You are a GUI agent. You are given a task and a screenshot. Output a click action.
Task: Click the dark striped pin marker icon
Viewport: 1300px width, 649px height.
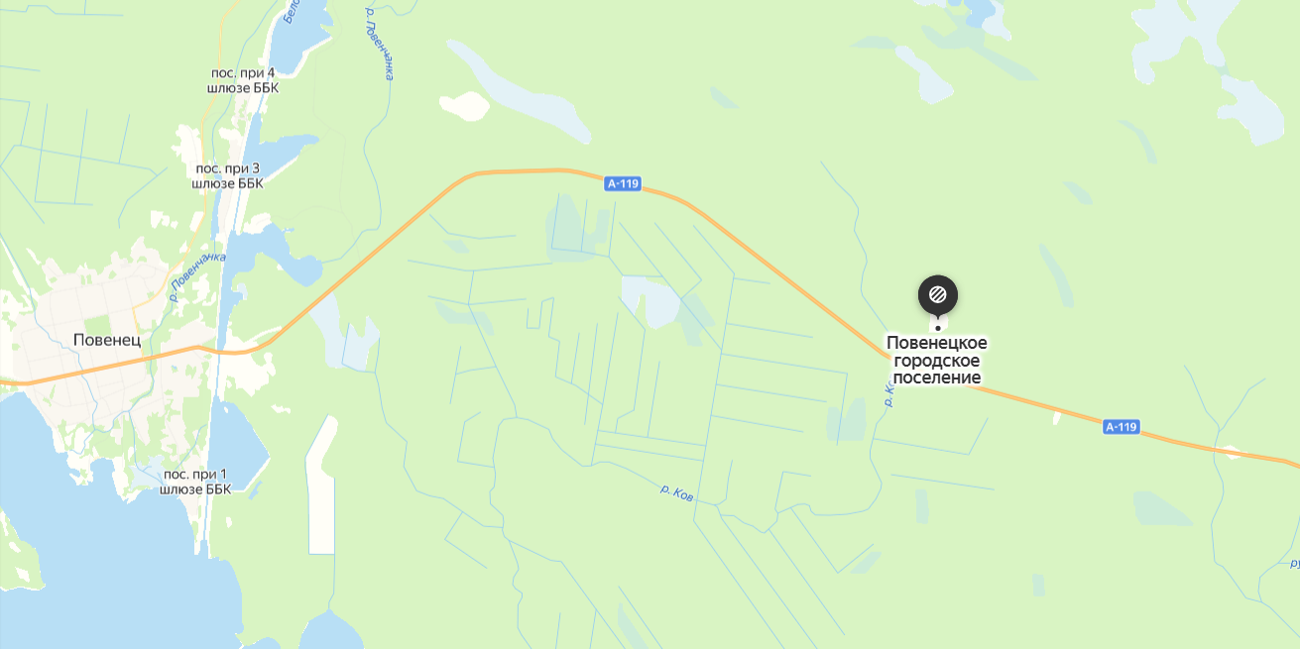(x=937, y=294)
